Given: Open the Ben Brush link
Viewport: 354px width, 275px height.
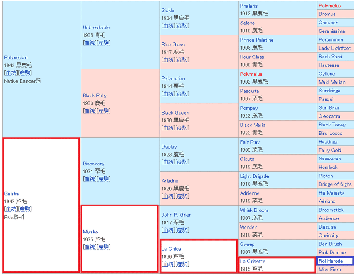Looking at the screenshot, I should [x=330, y=244].
